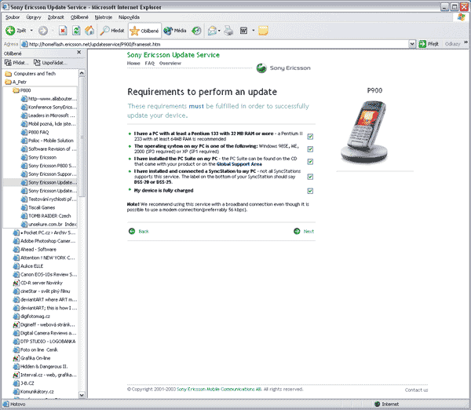Click the Go (Přejít) button
The width and height of the screenshot is (471, 410).
[x=429, y=44]
